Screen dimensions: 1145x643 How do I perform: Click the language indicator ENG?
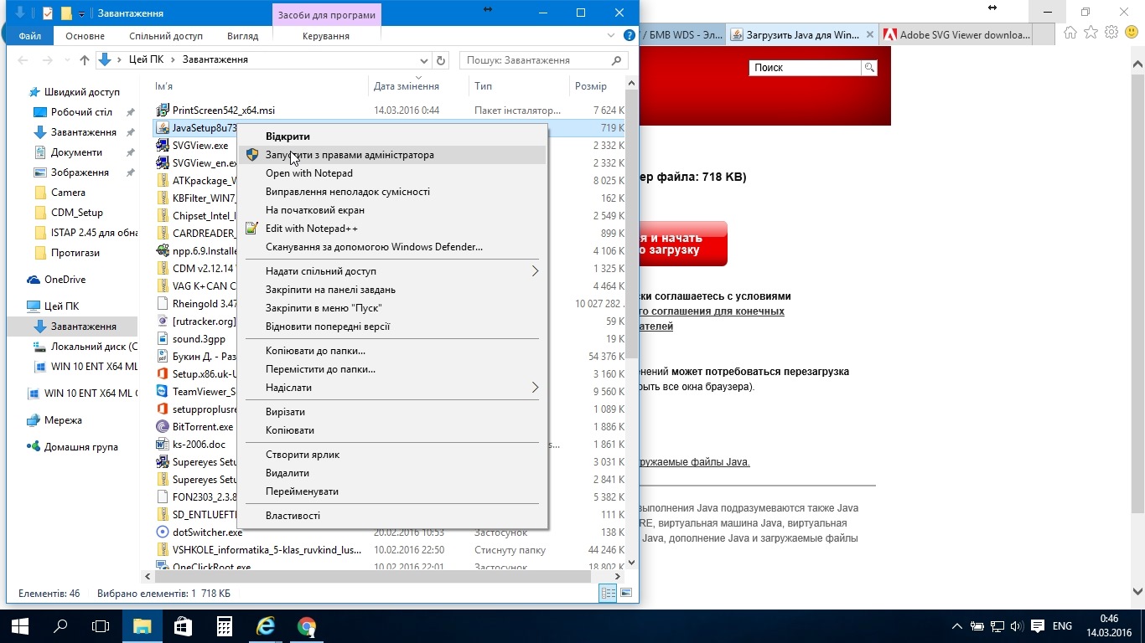pos(1062,625)
